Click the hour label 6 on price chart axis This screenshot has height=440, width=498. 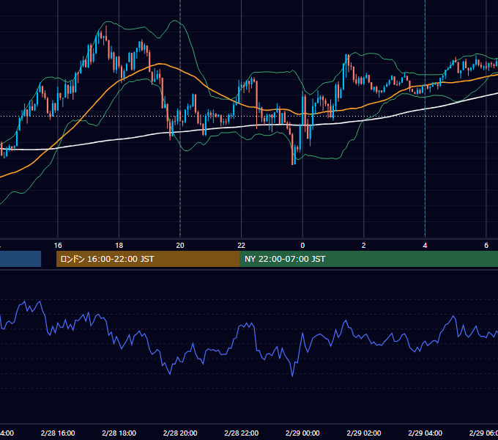486,246
